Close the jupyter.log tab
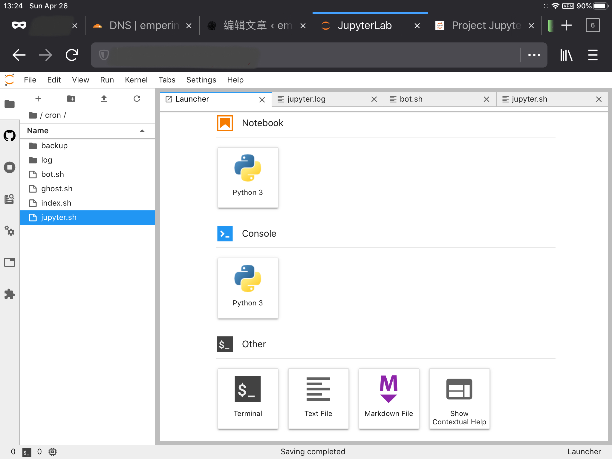 click(x=374, y=99)
